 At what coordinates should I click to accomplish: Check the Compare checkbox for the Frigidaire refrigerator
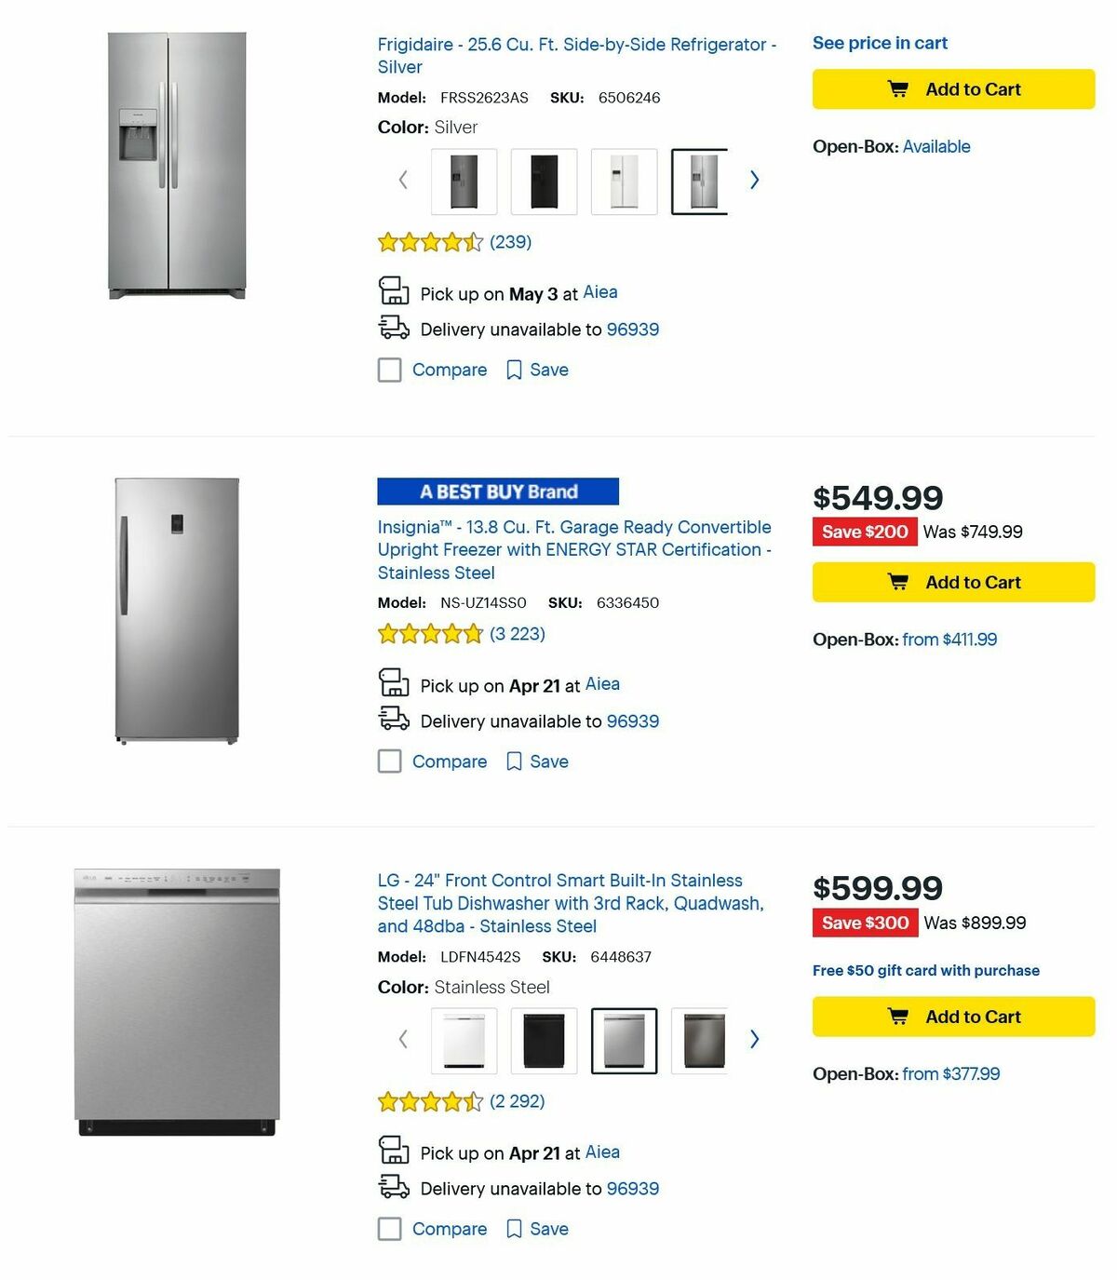point(389,370)
